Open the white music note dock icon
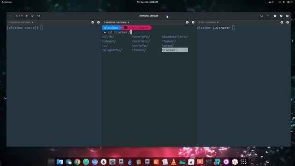 191,162
